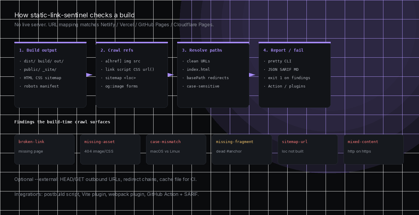Screen dimensions: 419x215
Task: Click the "JSON SARIF MD" bullet
Action: (x=281, y=69)
